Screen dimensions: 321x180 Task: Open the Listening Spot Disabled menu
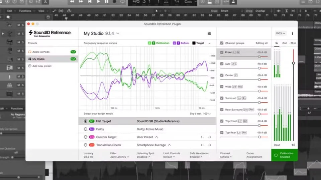145,155
